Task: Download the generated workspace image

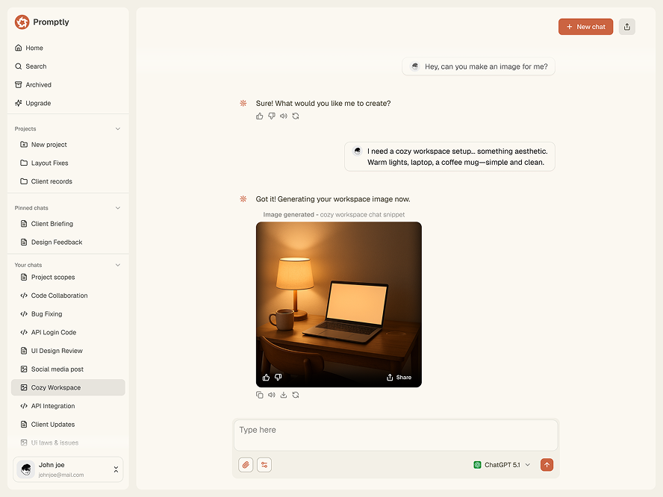Action: pos(284,395)
